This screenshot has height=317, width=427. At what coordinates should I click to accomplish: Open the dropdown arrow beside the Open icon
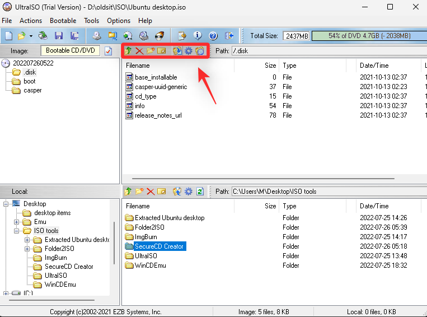[31, 36]
